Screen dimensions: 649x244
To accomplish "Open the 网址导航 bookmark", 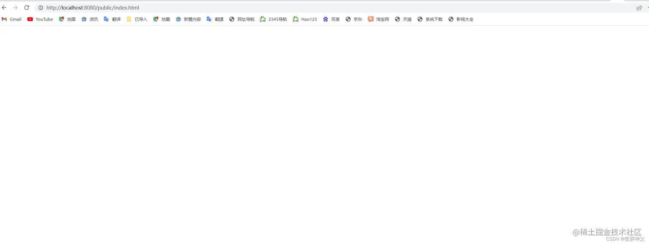I will coord(242,19).
